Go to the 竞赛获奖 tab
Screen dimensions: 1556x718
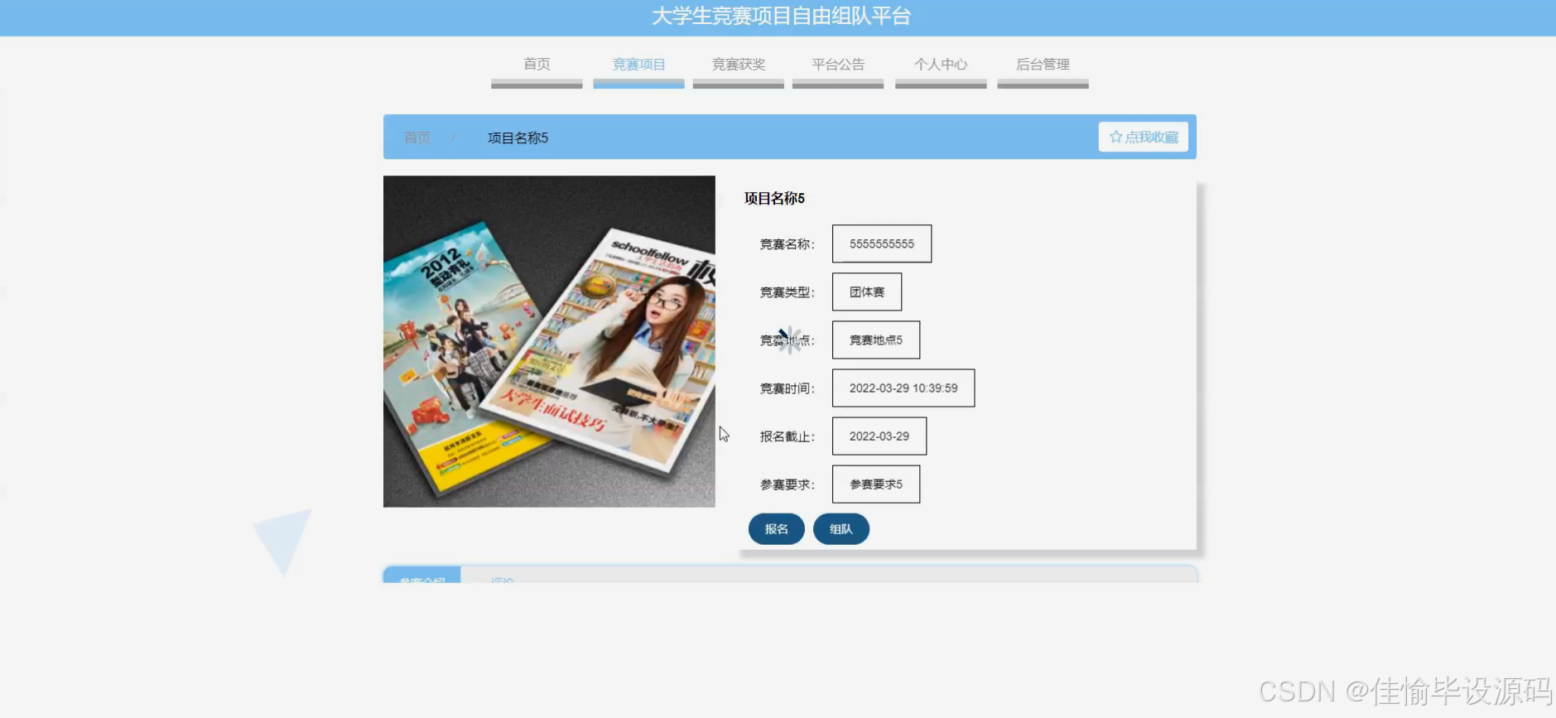[x=738, y=65]
